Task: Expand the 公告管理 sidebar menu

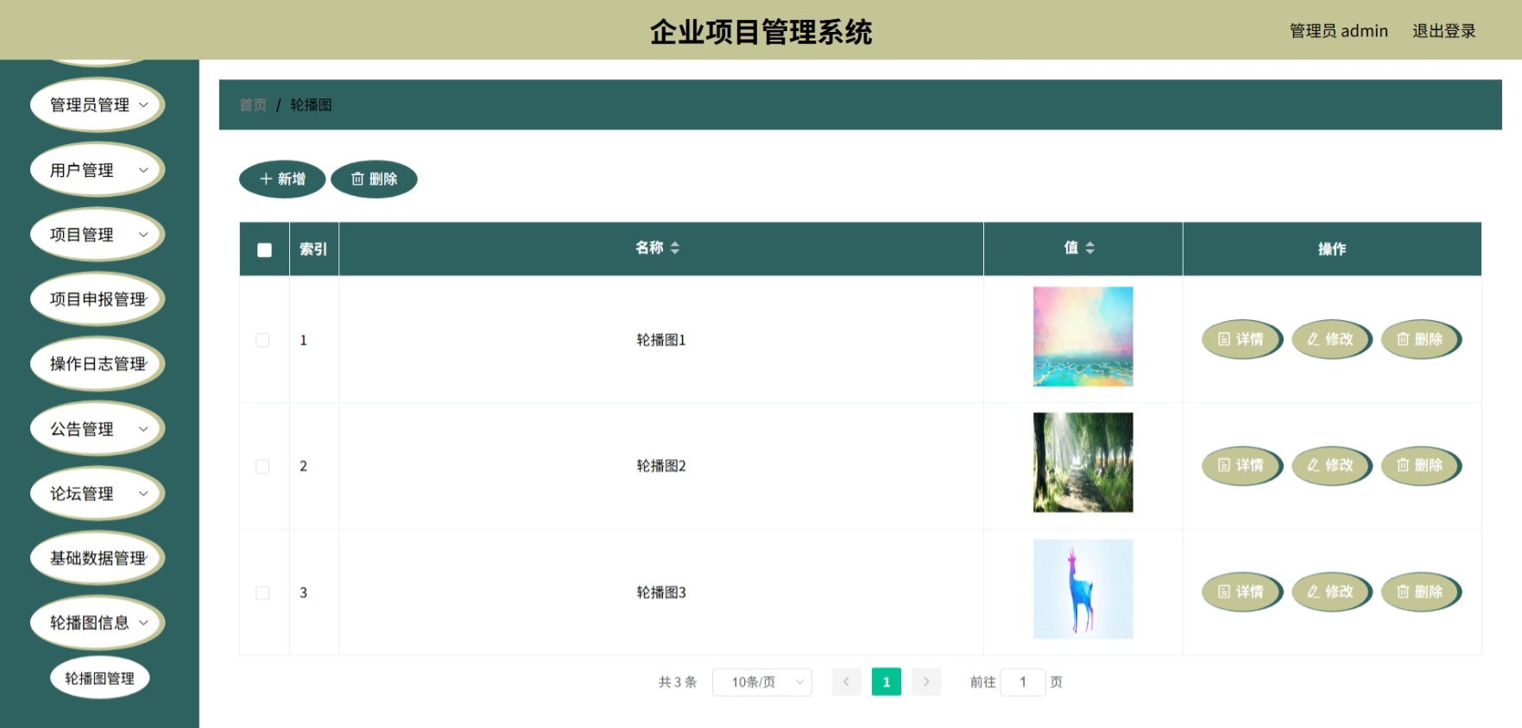Action: click(x=98, y=429)
